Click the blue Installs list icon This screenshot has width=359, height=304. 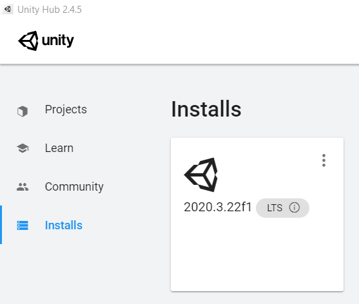click(23, 225)
